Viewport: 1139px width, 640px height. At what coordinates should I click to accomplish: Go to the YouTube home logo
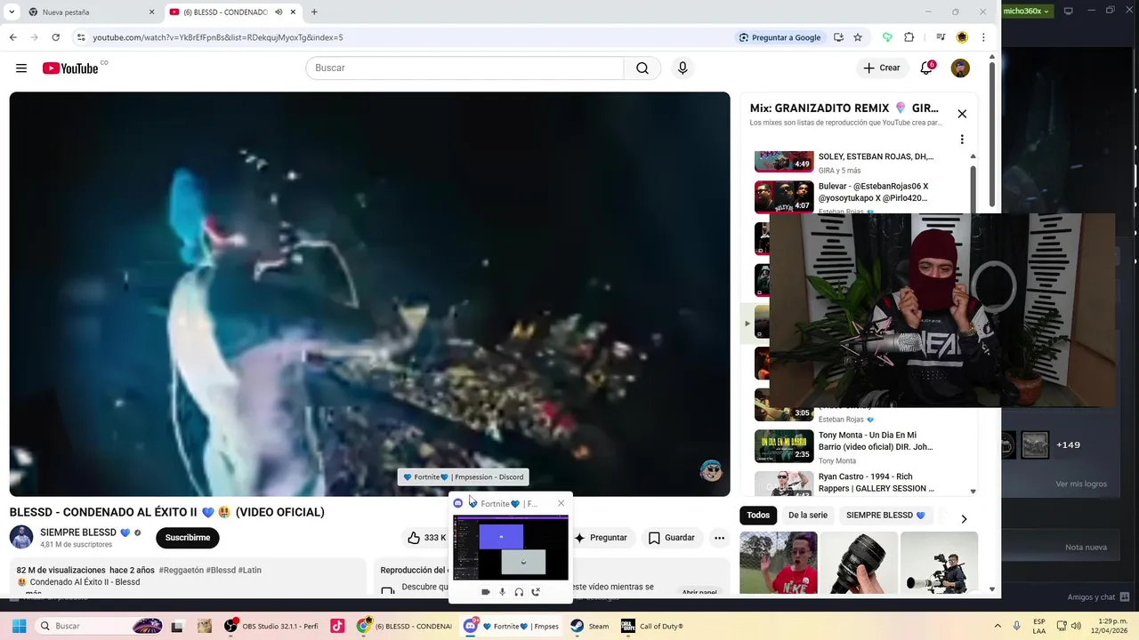pos(70,68)
